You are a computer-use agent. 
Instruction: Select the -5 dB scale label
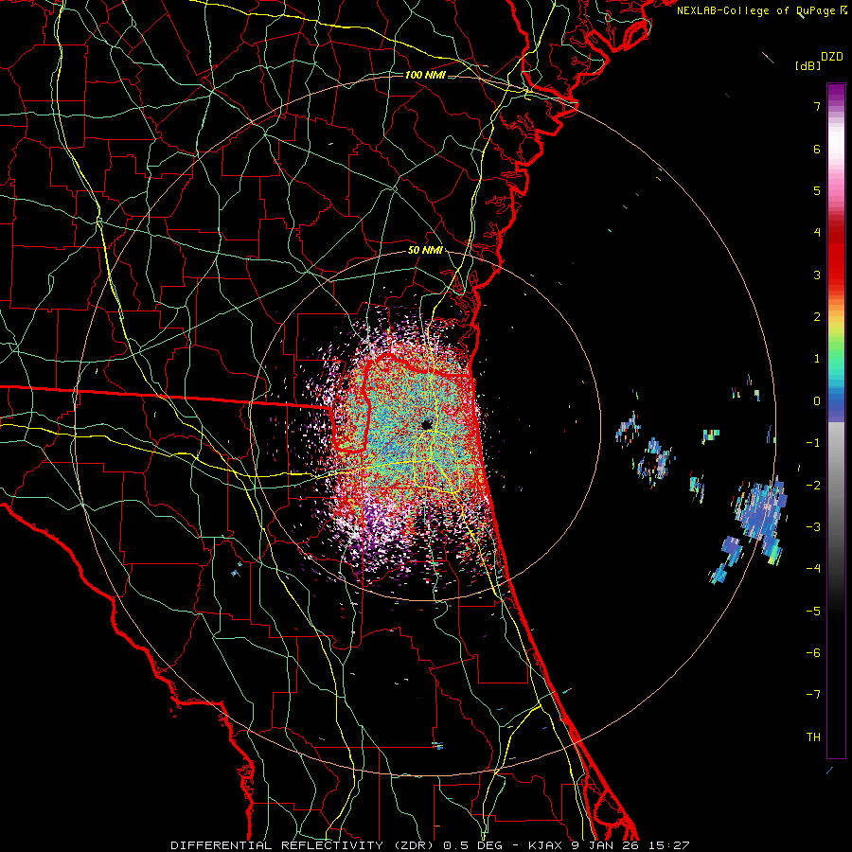pos(813,611)
